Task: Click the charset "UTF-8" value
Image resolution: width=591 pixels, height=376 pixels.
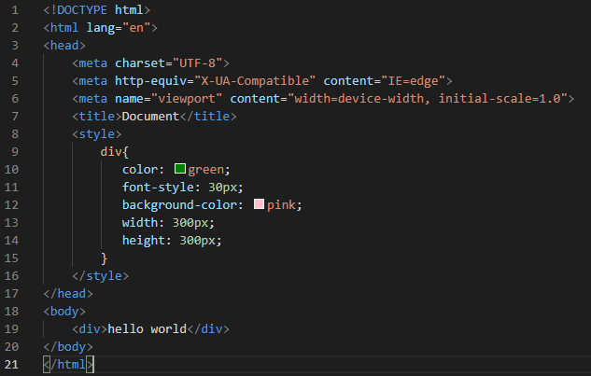Action: point(197,63)
